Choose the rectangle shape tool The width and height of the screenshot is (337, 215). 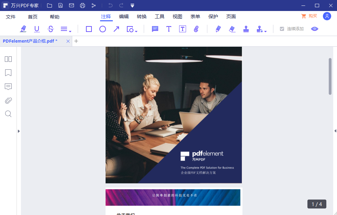(89, 29)
